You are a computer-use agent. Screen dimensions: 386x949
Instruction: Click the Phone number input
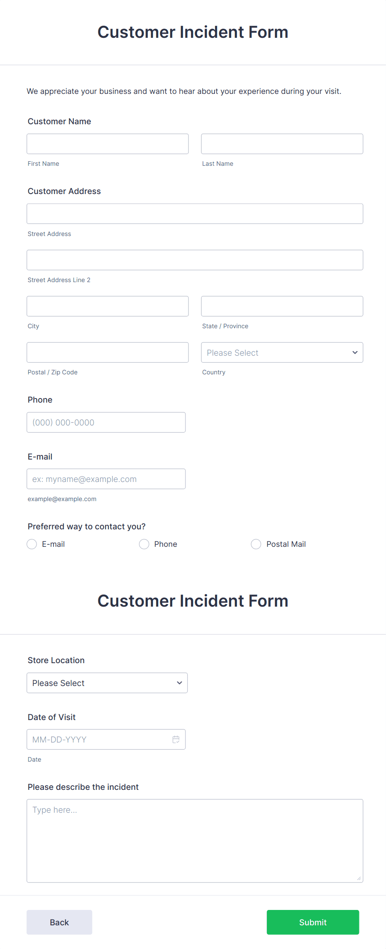tap(106, 423)
